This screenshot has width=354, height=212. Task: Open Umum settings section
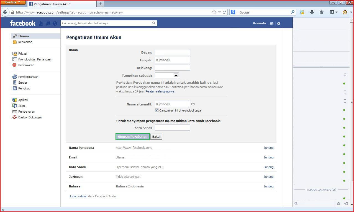coord(35,36)
